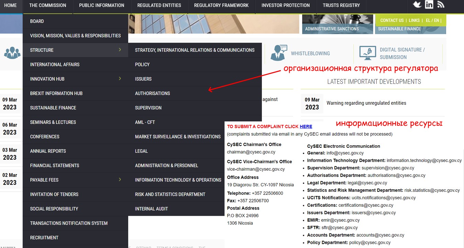Click the info@cysec.gov.cy general email
This screenshot has height=248, width=464.
click(345, 153)
